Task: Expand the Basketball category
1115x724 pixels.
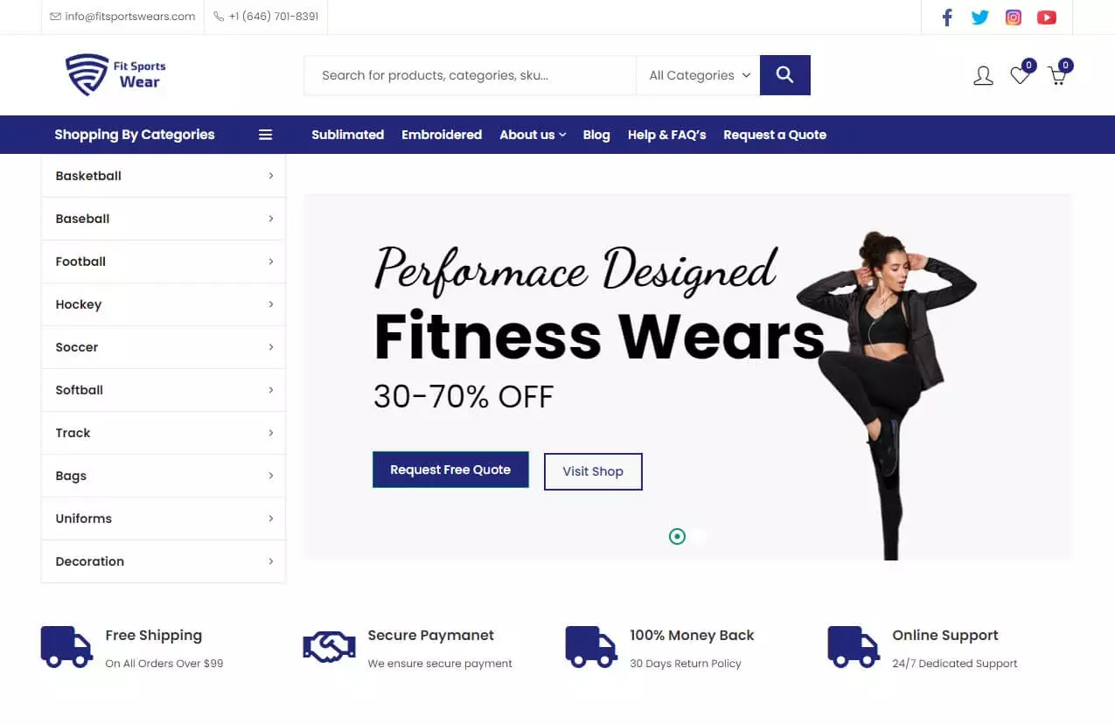Action: coord(164,176)
